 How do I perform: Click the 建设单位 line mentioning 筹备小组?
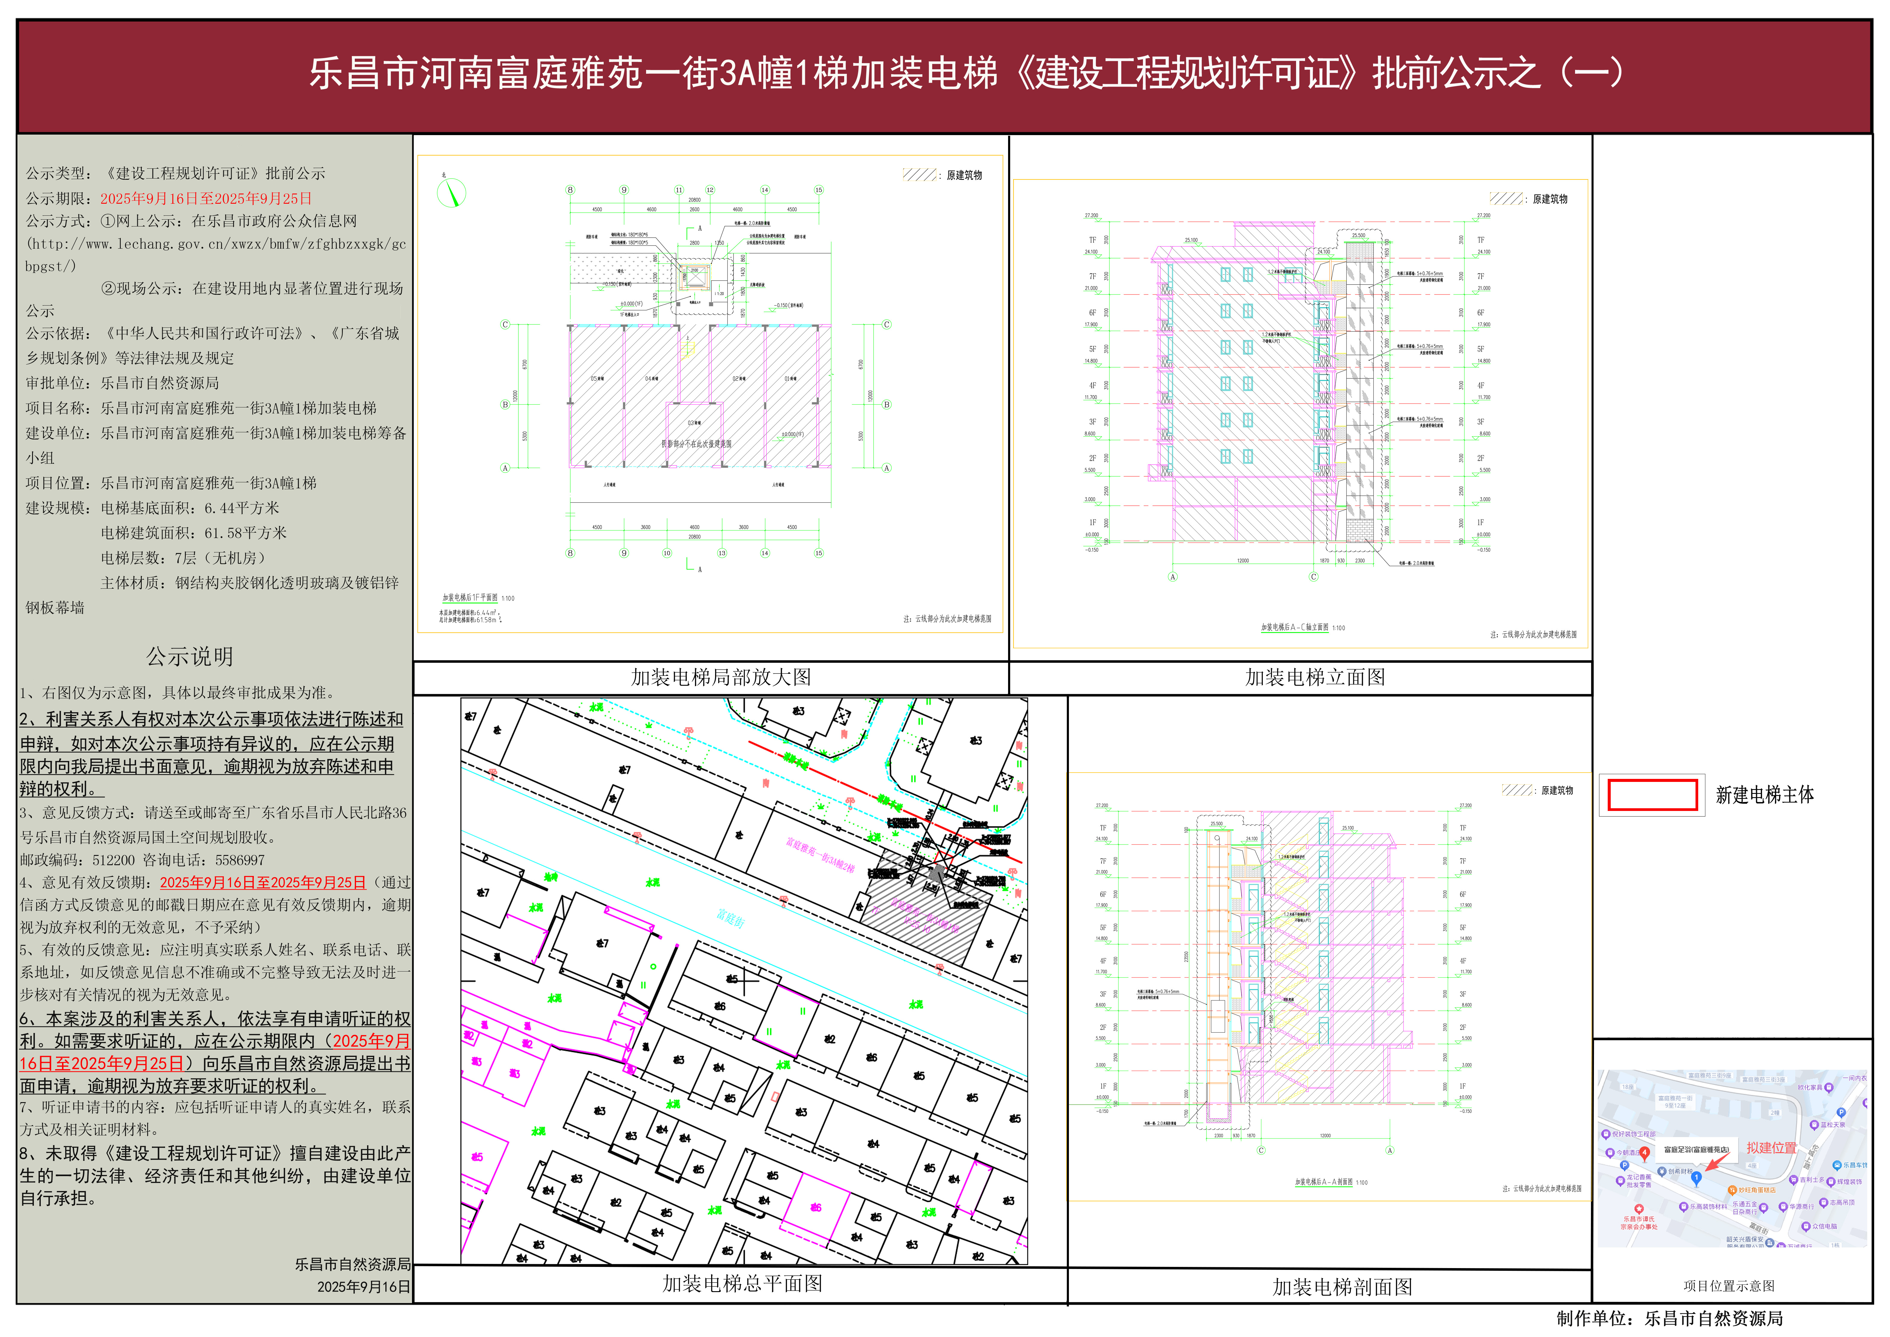216,445
